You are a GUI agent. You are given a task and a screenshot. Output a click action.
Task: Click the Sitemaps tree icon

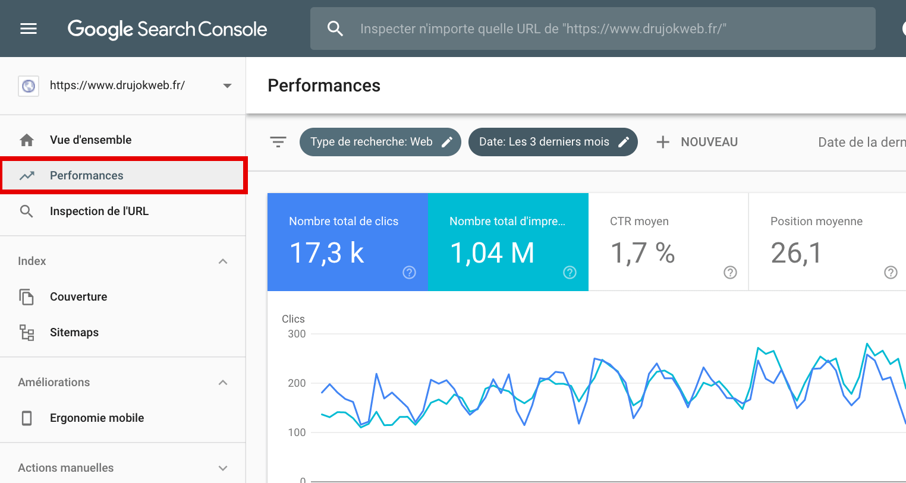click(x=27, y=333)
